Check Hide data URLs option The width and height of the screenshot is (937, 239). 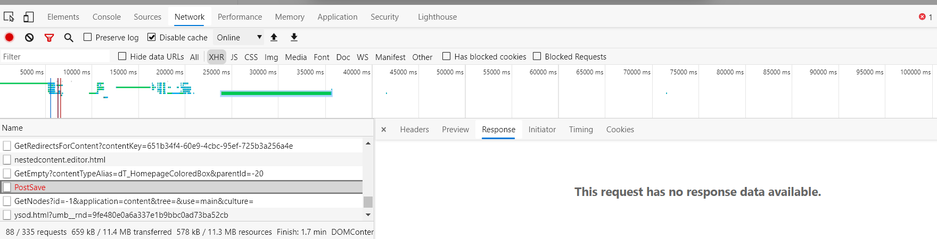[122, 56]
